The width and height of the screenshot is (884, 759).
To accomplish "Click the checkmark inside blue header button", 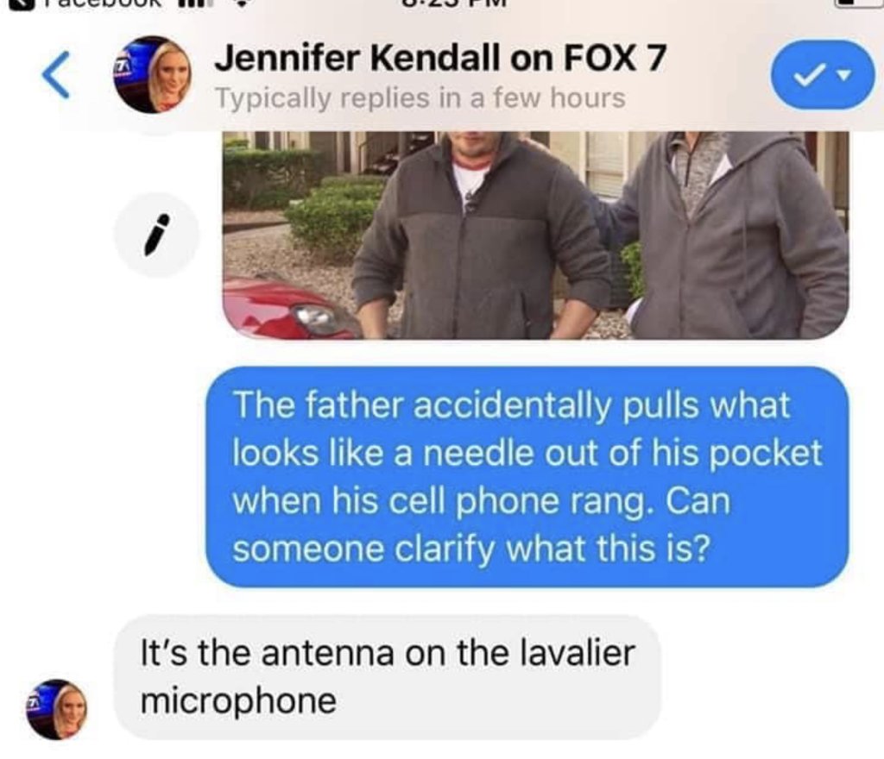I will [x=808, y=75].
